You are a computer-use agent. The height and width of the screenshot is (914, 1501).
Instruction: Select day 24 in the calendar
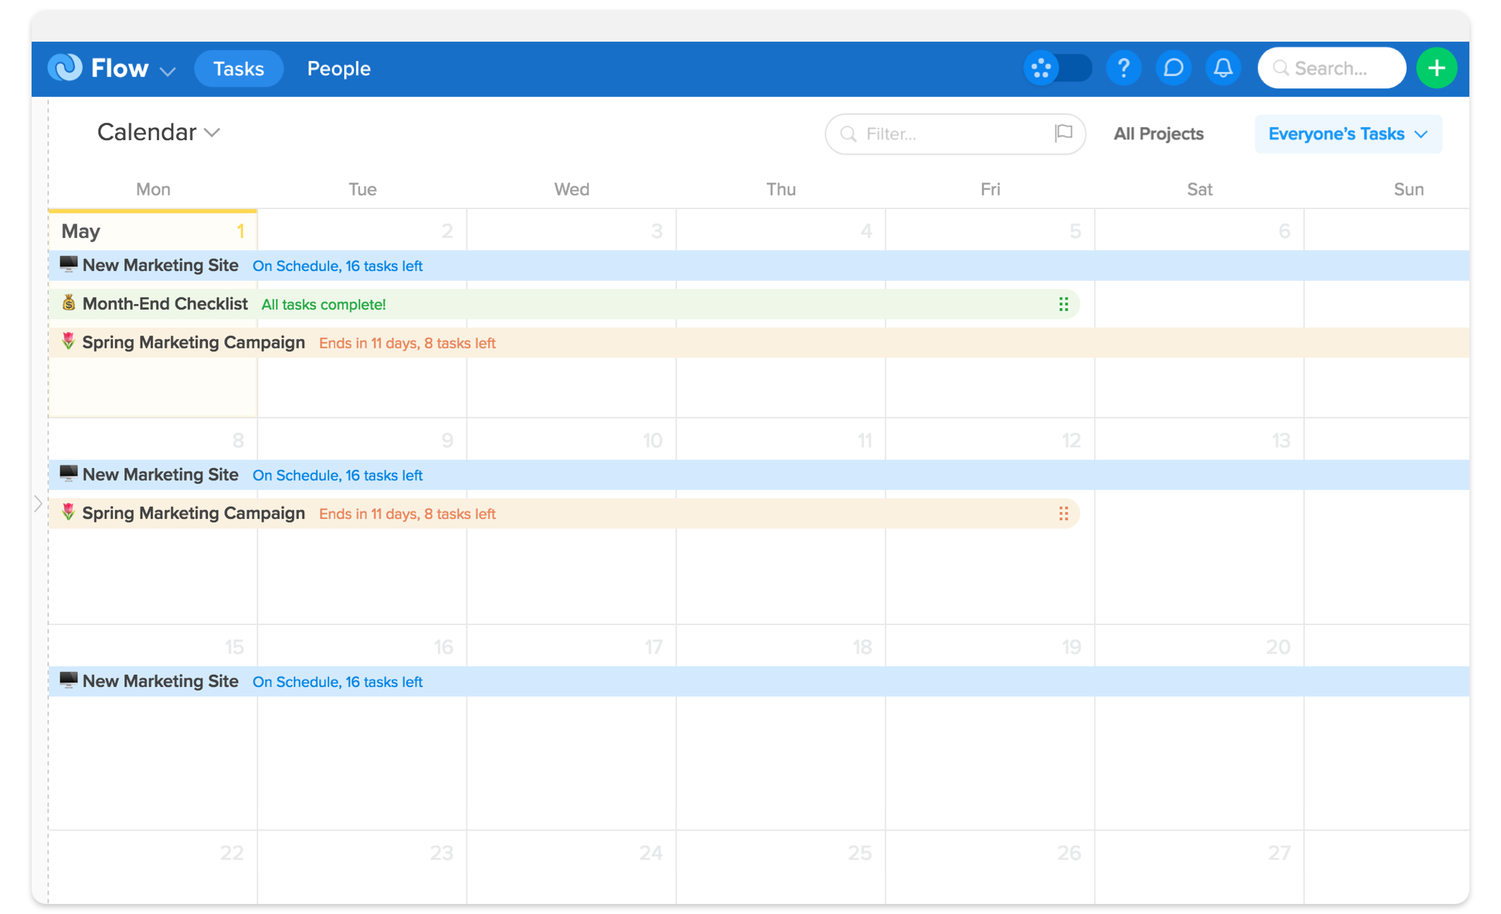coord(572,867)
